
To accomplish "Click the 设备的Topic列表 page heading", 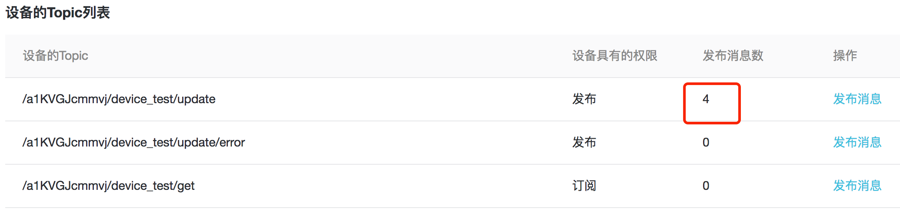I will (x=58, y=13).
